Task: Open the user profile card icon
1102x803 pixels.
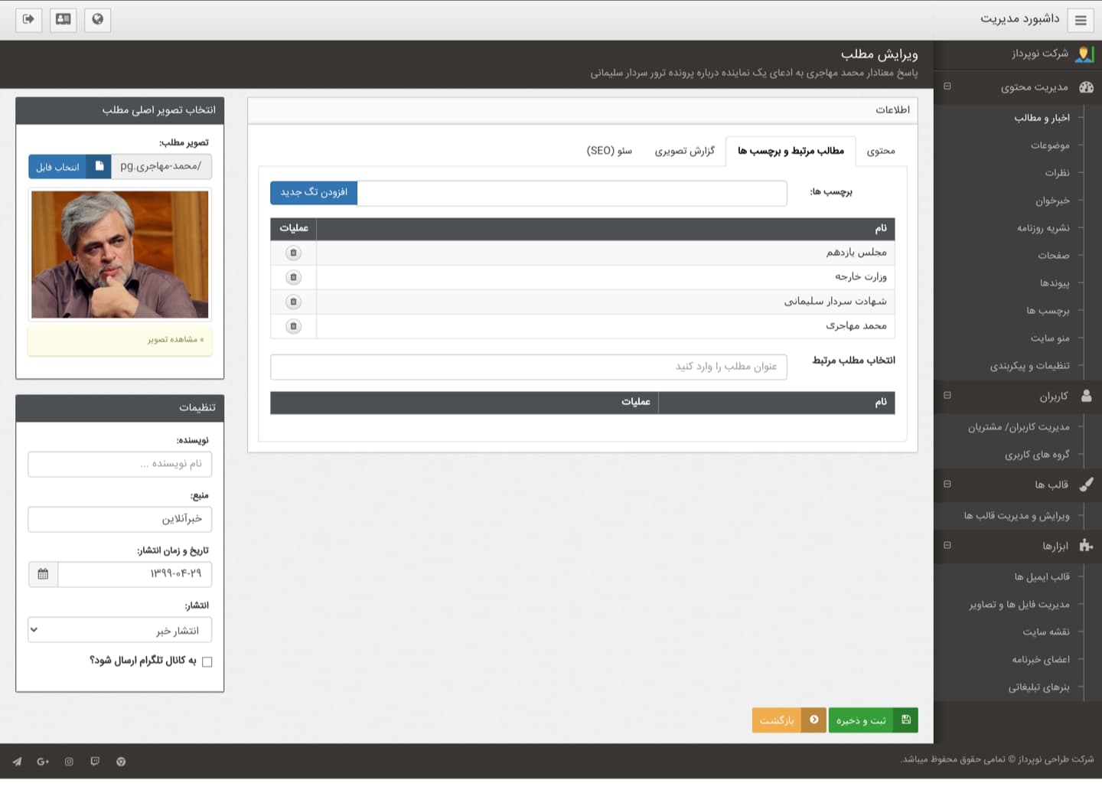Action: pyautogui.click(x=63, y=19)
